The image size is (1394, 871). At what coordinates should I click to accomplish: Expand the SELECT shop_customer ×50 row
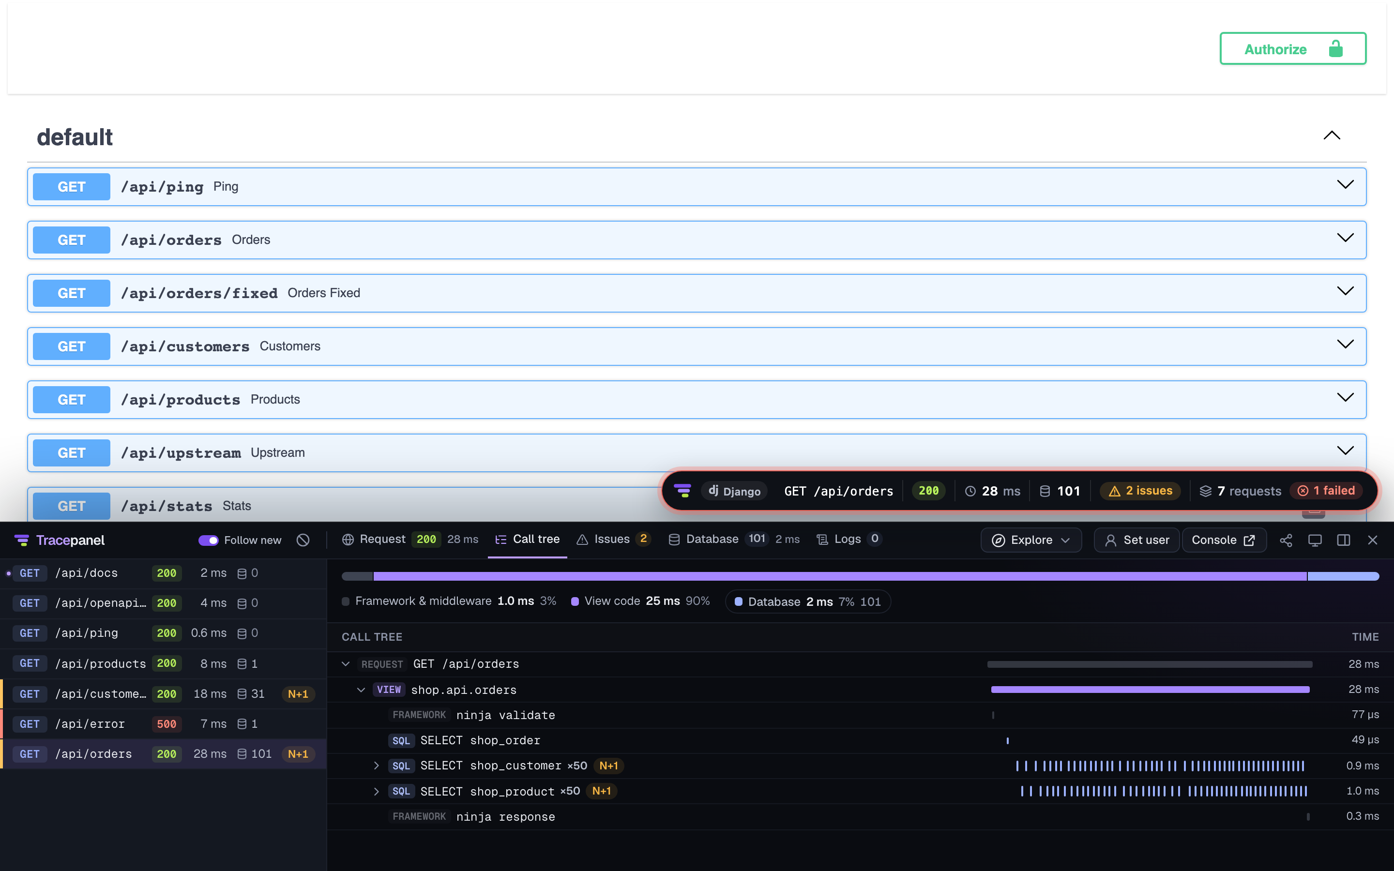[376, 766]
